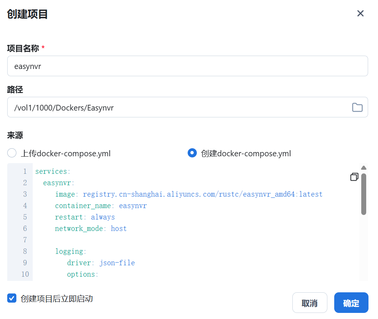Click 'driver: json-file' line
Image resolution: width=378 pixels, height=319 pixels.
click(x=101, y=263)
